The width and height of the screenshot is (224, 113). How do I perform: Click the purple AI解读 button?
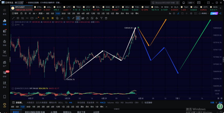click(214, 14)
